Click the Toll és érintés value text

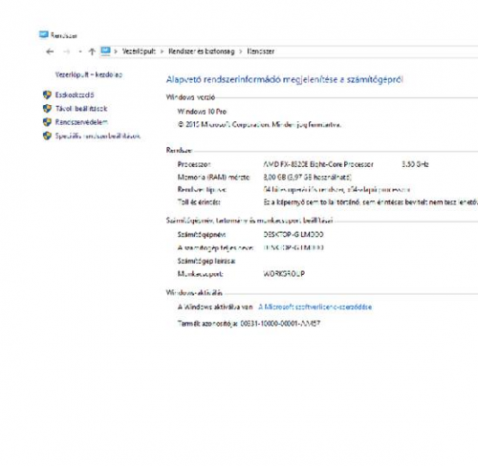(x=370, y=202)
